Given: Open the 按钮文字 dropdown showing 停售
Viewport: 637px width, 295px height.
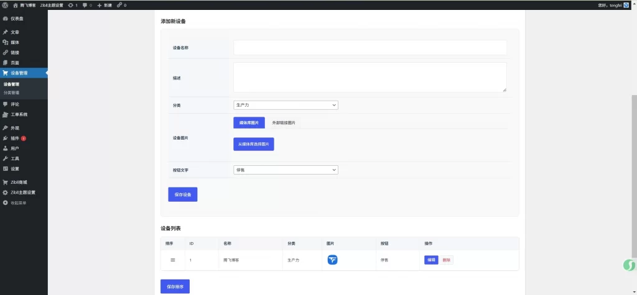Looking at the screenshot, I should 286,170.
